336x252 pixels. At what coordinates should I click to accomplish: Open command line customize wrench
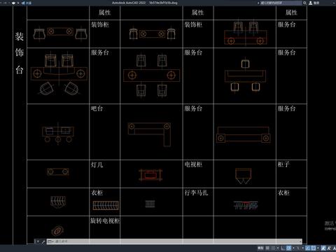click(43, 241)
